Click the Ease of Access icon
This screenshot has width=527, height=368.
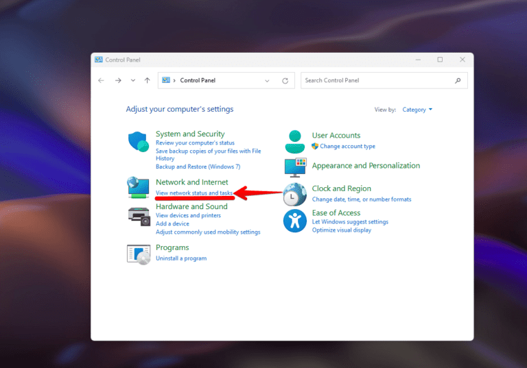point(295,221)
